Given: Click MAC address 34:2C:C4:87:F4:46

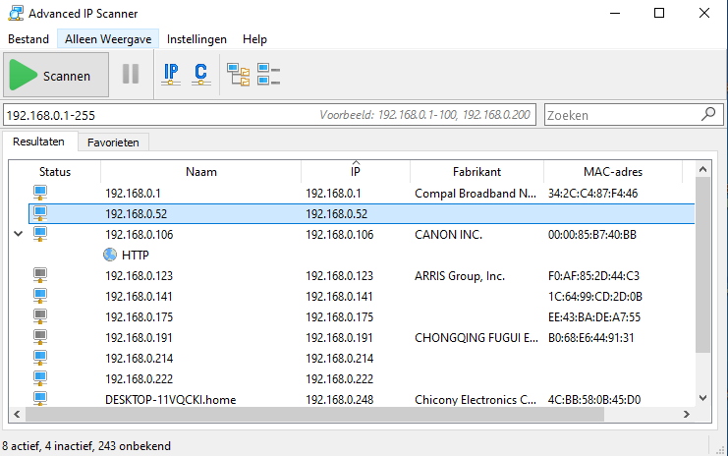Looking at the screenshot, I should click(592, 194).
